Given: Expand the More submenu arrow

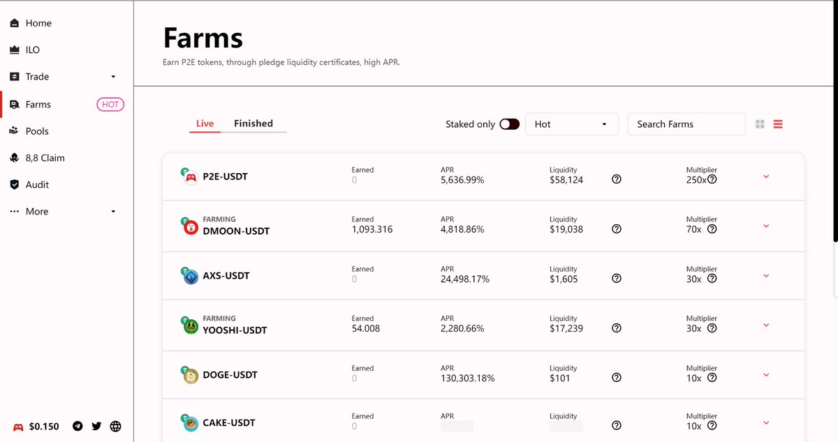Looking at the screenshot, I should tap(114, 212).
